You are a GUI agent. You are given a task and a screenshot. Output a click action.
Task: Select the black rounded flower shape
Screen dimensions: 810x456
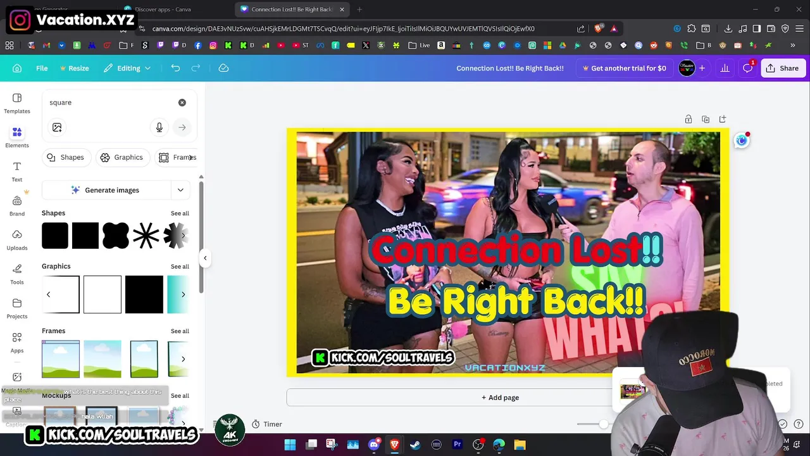116,236
